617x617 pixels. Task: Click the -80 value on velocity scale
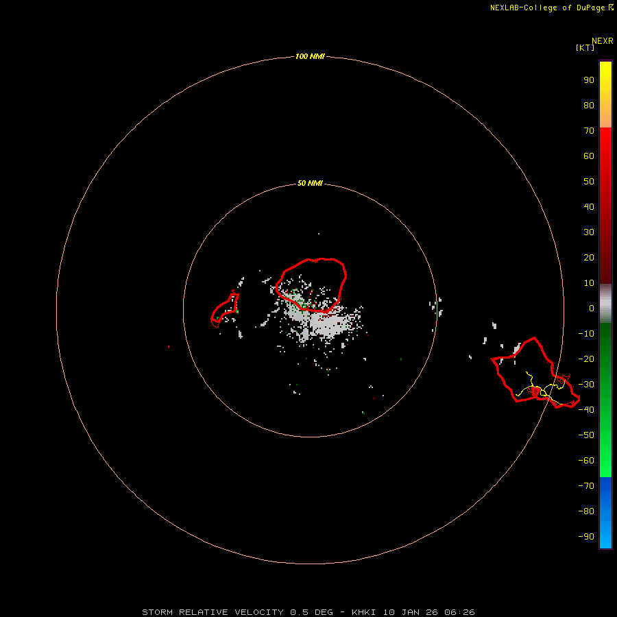point(586,511)
